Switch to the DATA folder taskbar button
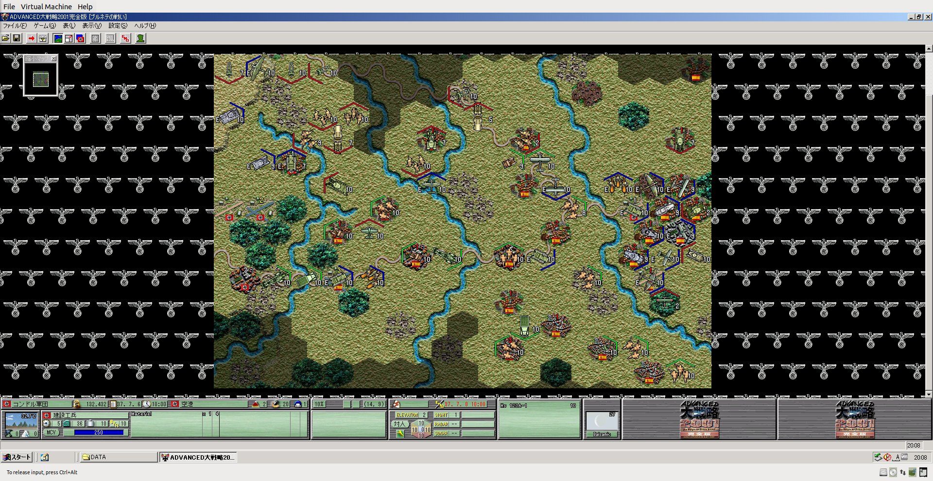The image size is (933, 481). (x=118, y=457)
